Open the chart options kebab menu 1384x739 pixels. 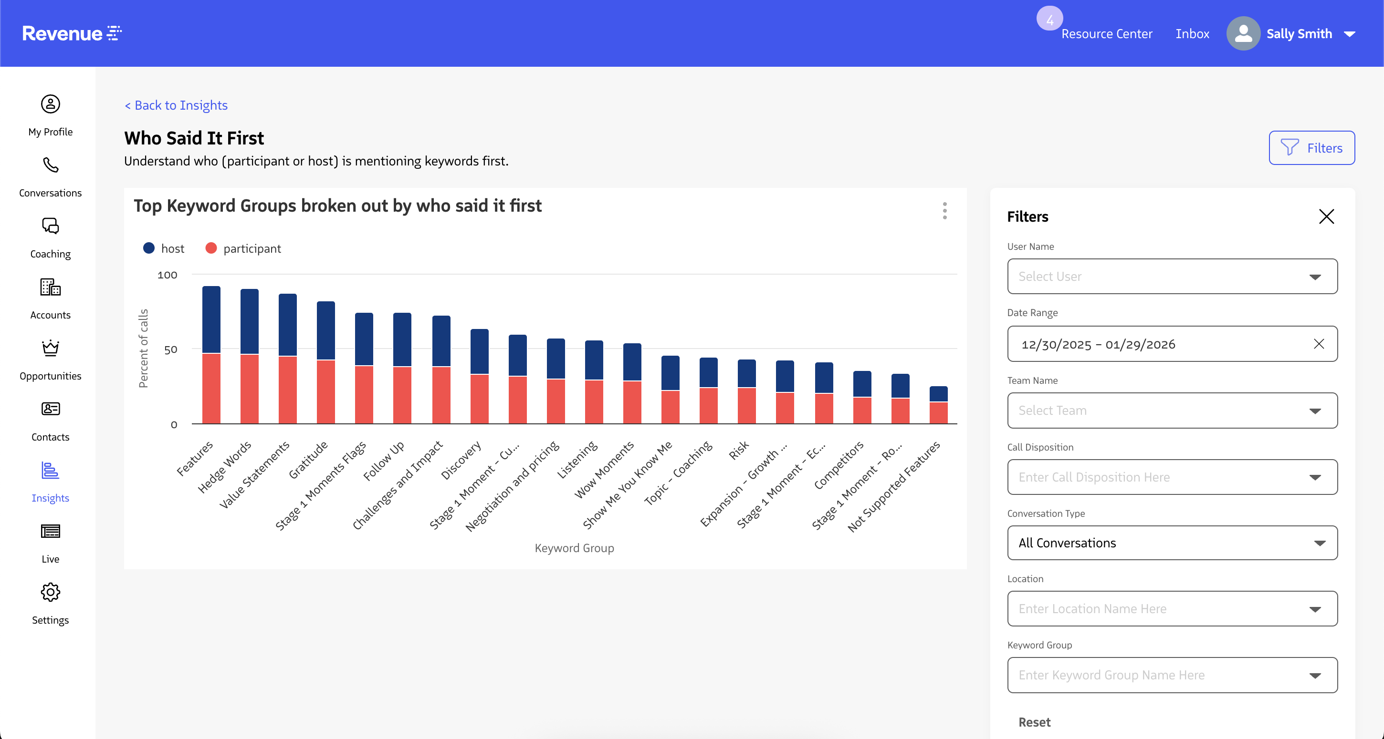pos(944,211)
